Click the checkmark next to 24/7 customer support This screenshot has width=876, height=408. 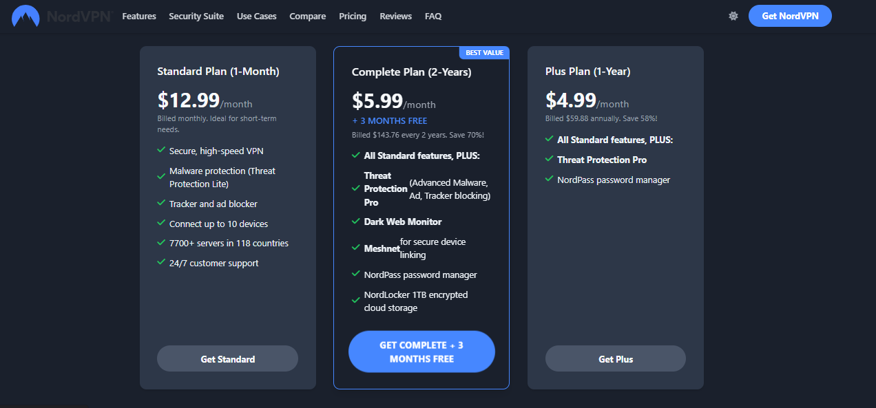(161, 263)
